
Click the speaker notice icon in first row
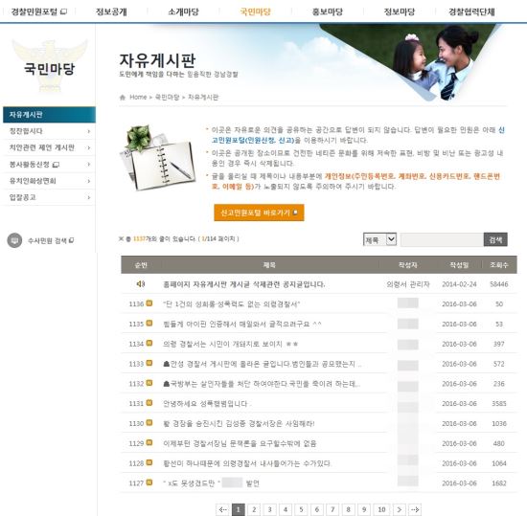[141, 284]
